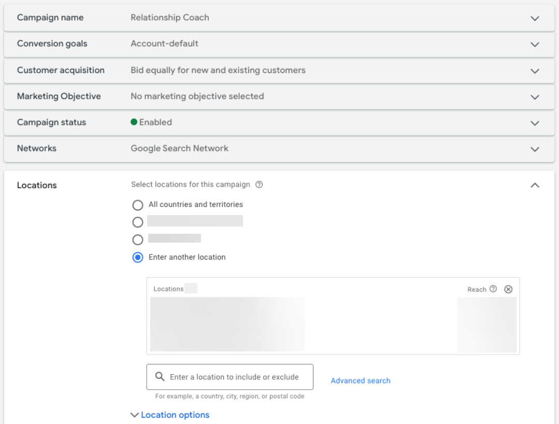Select the third location radio option
Image resolution: width=559 pixels, height=424 pixels.
click(x=138, y=240)
